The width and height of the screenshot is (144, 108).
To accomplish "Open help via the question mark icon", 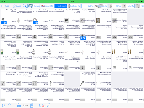I will (10, 105).
